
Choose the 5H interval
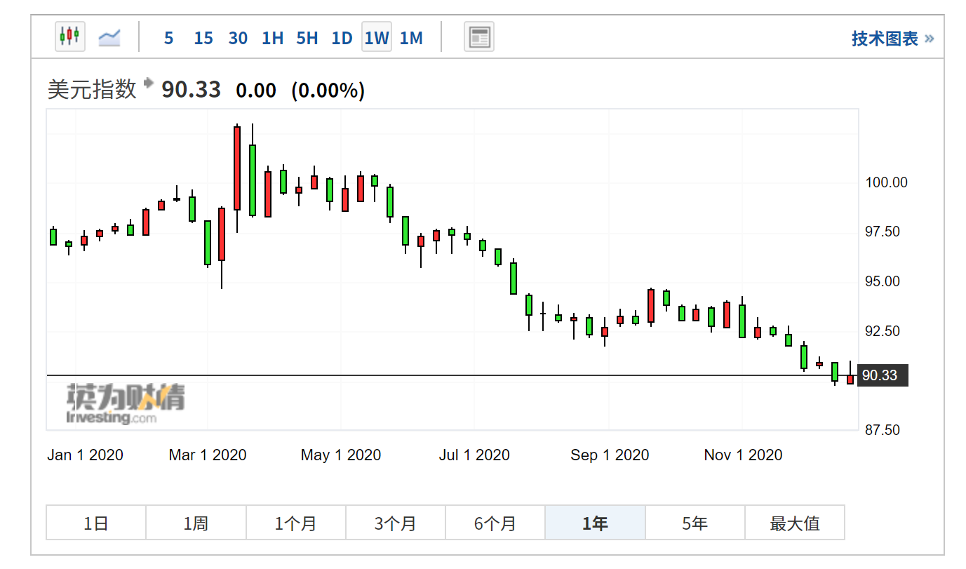pyautogui.click(x=307, y=38)
